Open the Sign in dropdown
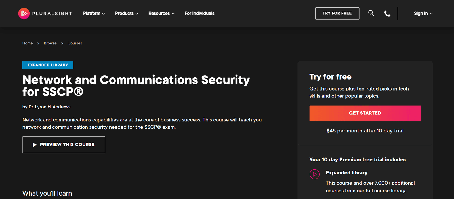This screenshot has width=454, height=199. pos(423,13)
